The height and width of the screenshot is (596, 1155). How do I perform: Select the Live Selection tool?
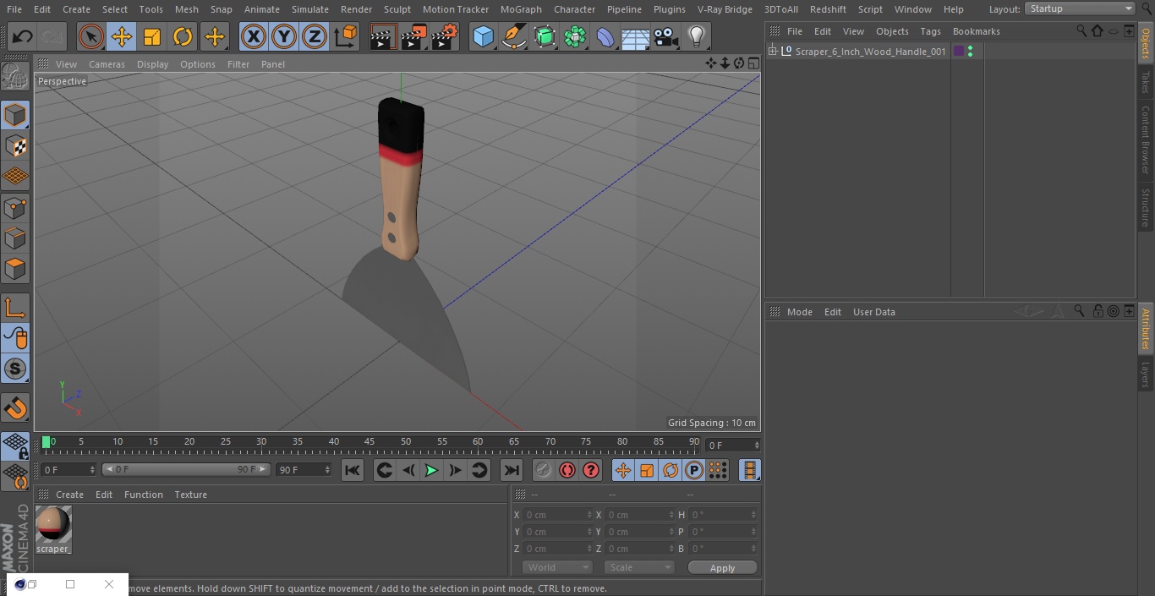pyautogui.click(x=91, y=36)
